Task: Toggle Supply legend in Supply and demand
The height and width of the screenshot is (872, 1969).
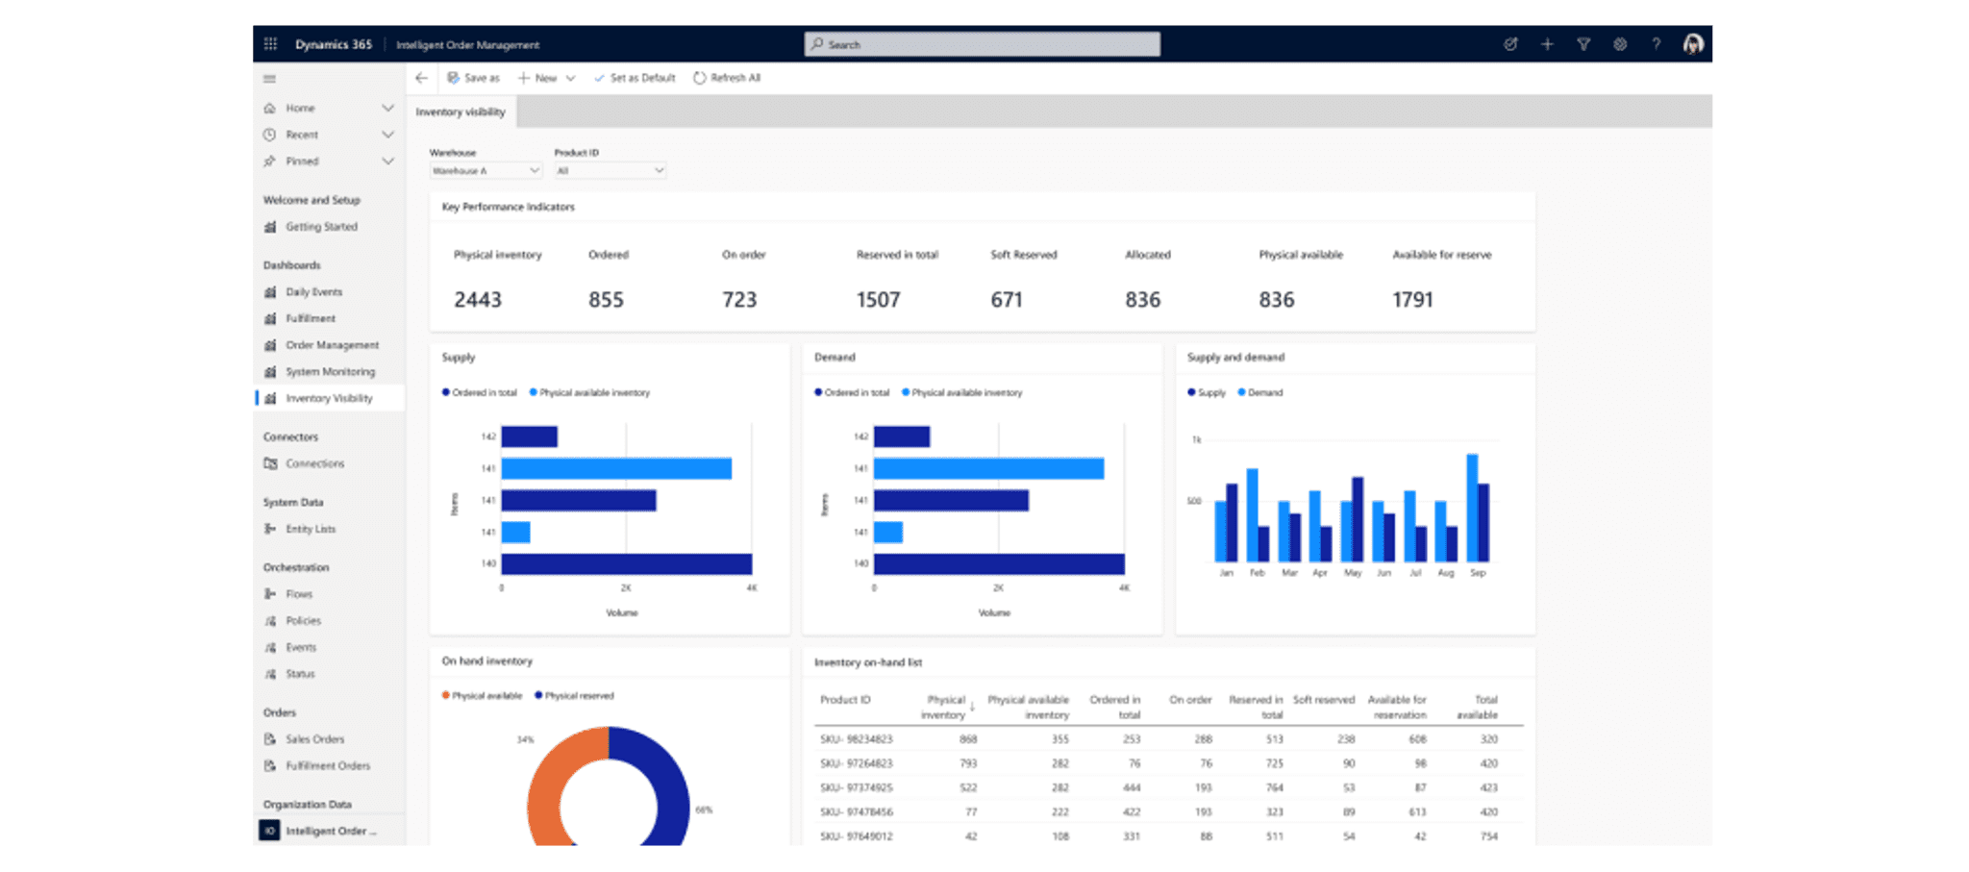Action: pos(1207,392)
